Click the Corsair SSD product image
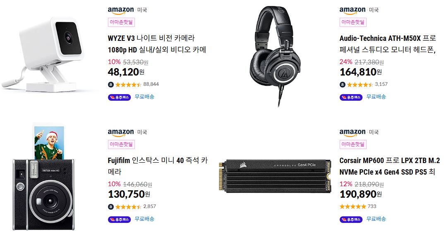The image size is (446, 232). pyautogui.click(x=275, y=176)
